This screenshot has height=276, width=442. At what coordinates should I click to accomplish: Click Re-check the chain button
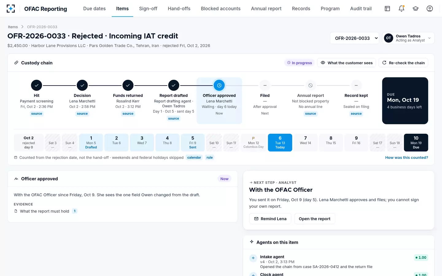403,63
